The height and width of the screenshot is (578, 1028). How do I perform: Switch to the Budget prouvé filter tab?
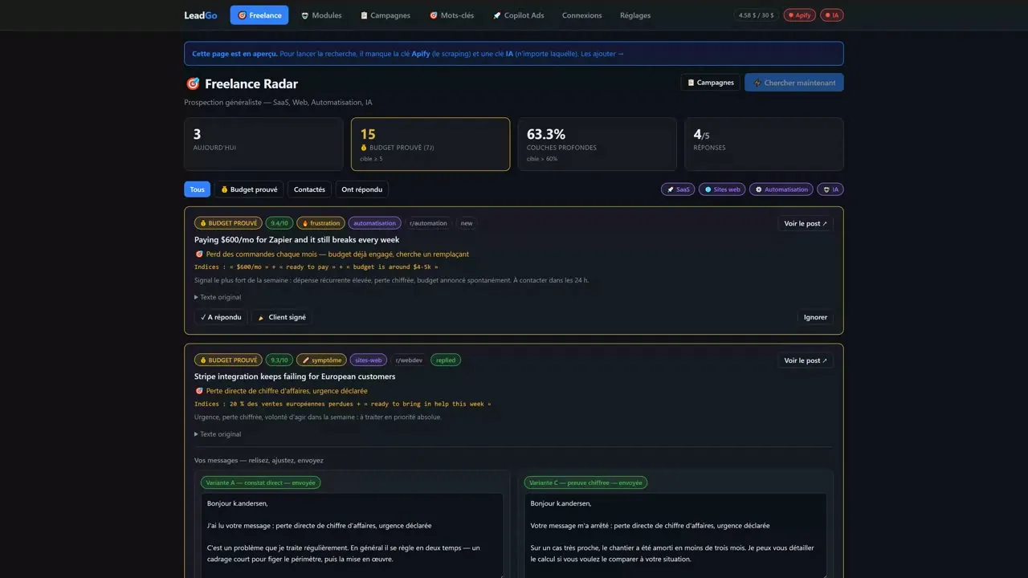[249, 189]
